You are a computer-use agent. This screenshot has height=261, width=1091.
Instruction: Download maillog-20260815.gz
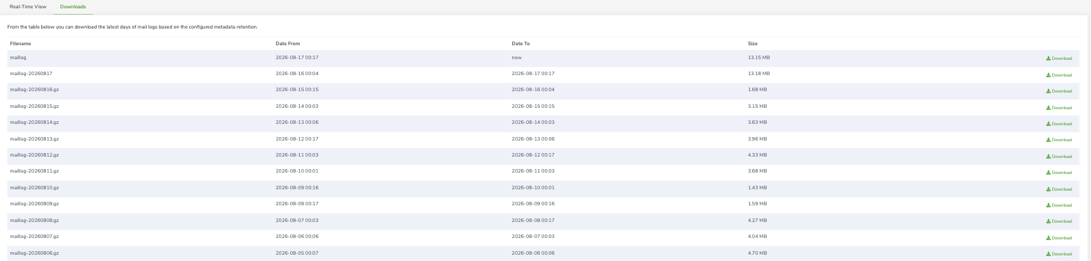(1059, 108)
